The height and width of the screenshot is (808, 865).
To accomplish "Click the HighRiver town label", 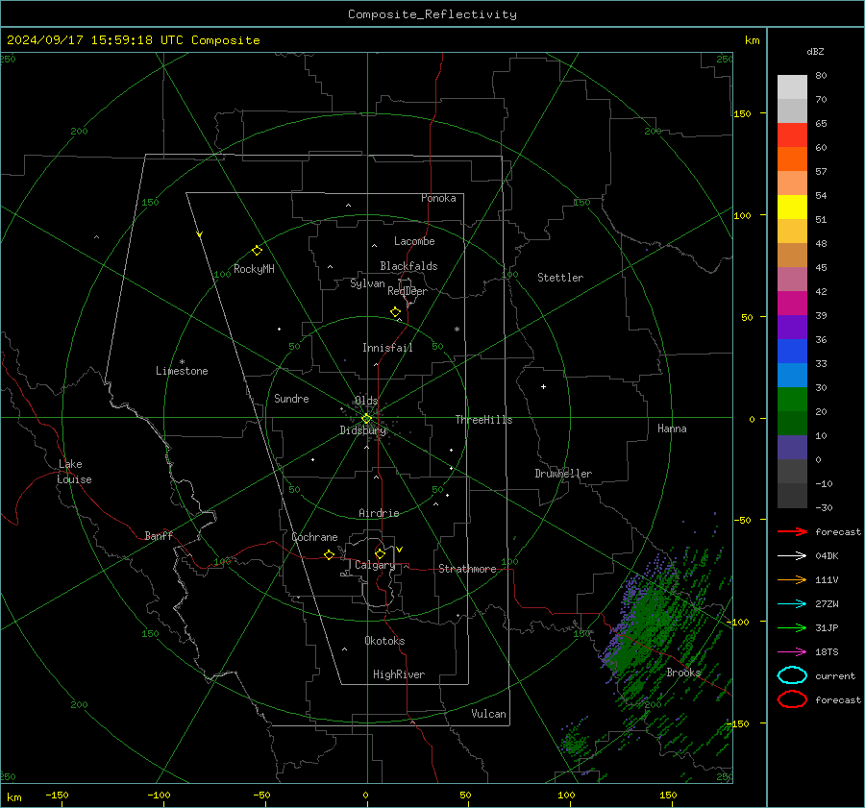I will [399, 674].
